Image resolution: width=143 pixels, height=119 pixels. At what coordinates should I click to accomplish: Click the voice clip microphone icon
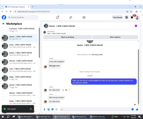[x=44, y=109]
